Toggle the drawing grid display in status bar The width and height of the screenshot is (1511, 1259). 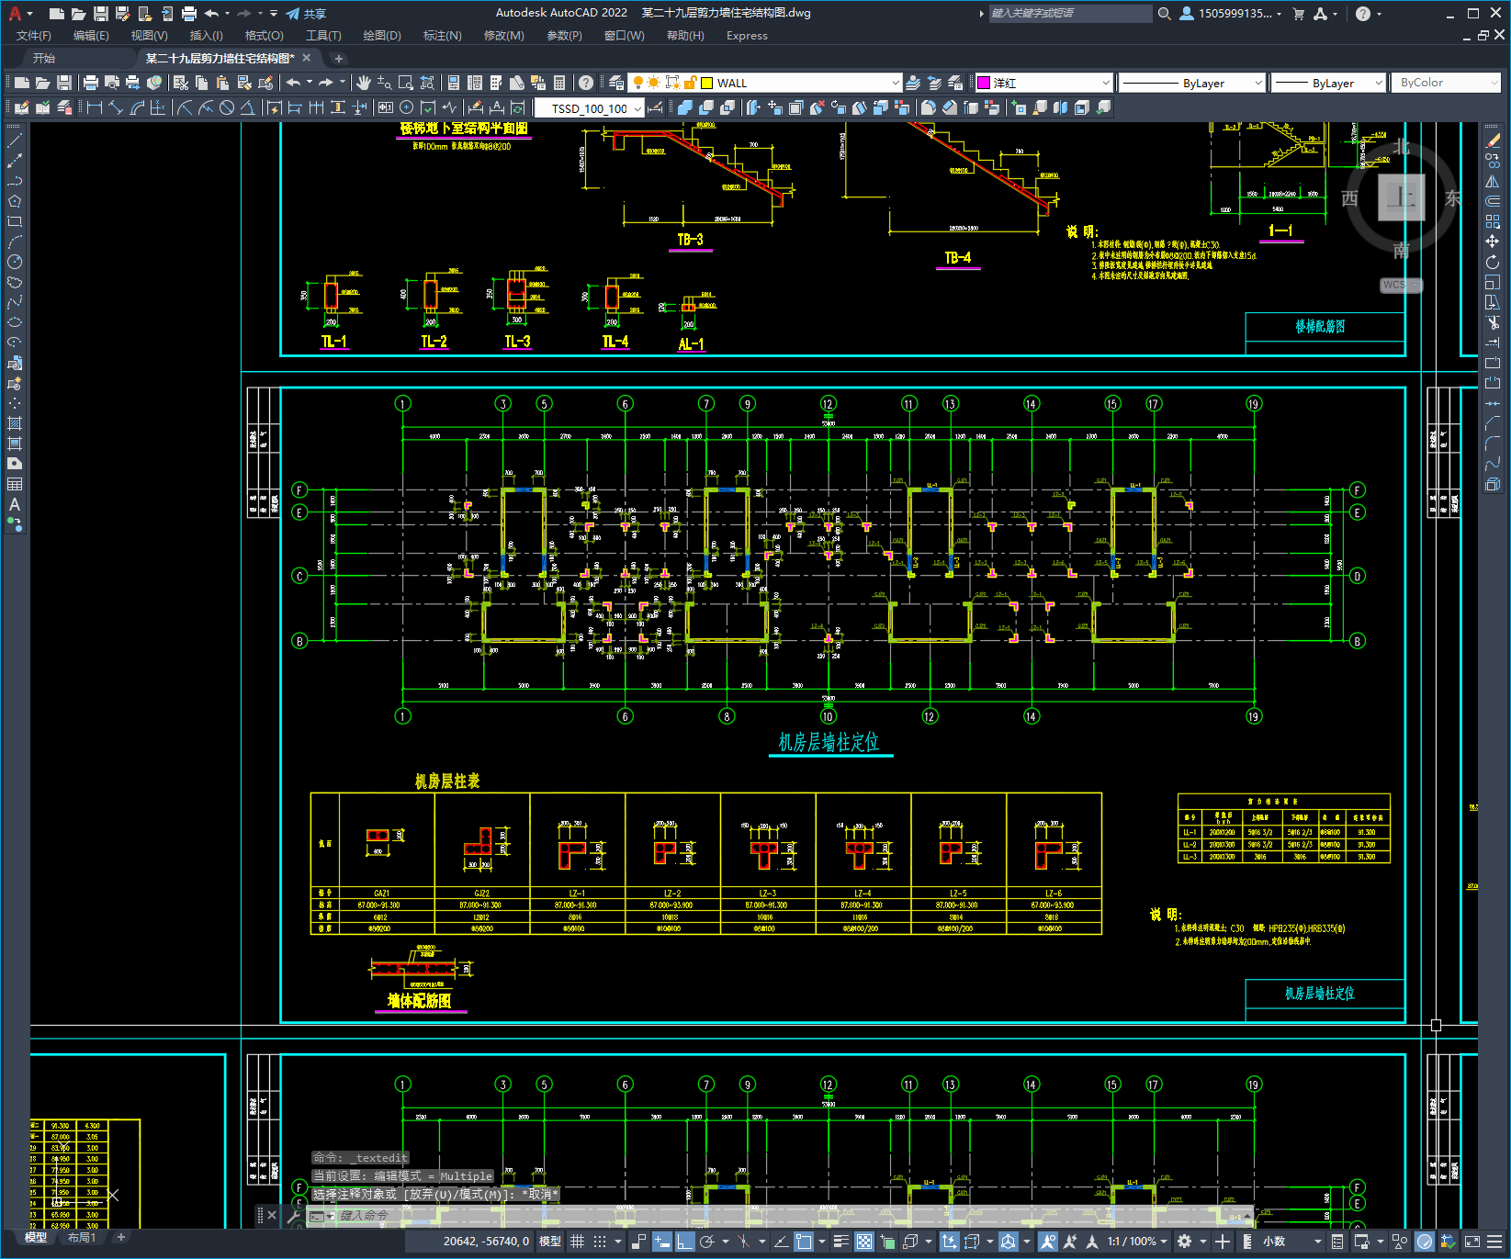[577, 1242]
